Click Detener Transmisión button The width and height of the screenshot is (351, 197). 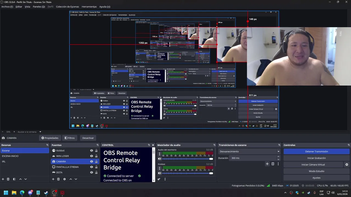click(316, 152)
